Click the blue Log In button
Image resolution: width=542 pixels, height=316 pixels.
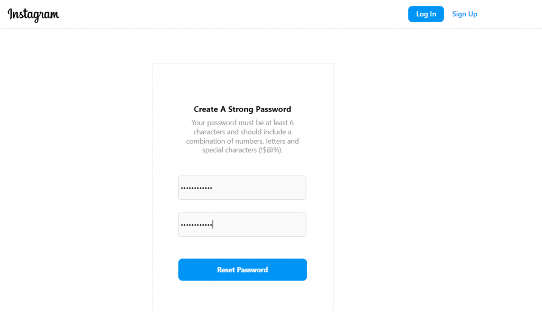pos(426,14)
